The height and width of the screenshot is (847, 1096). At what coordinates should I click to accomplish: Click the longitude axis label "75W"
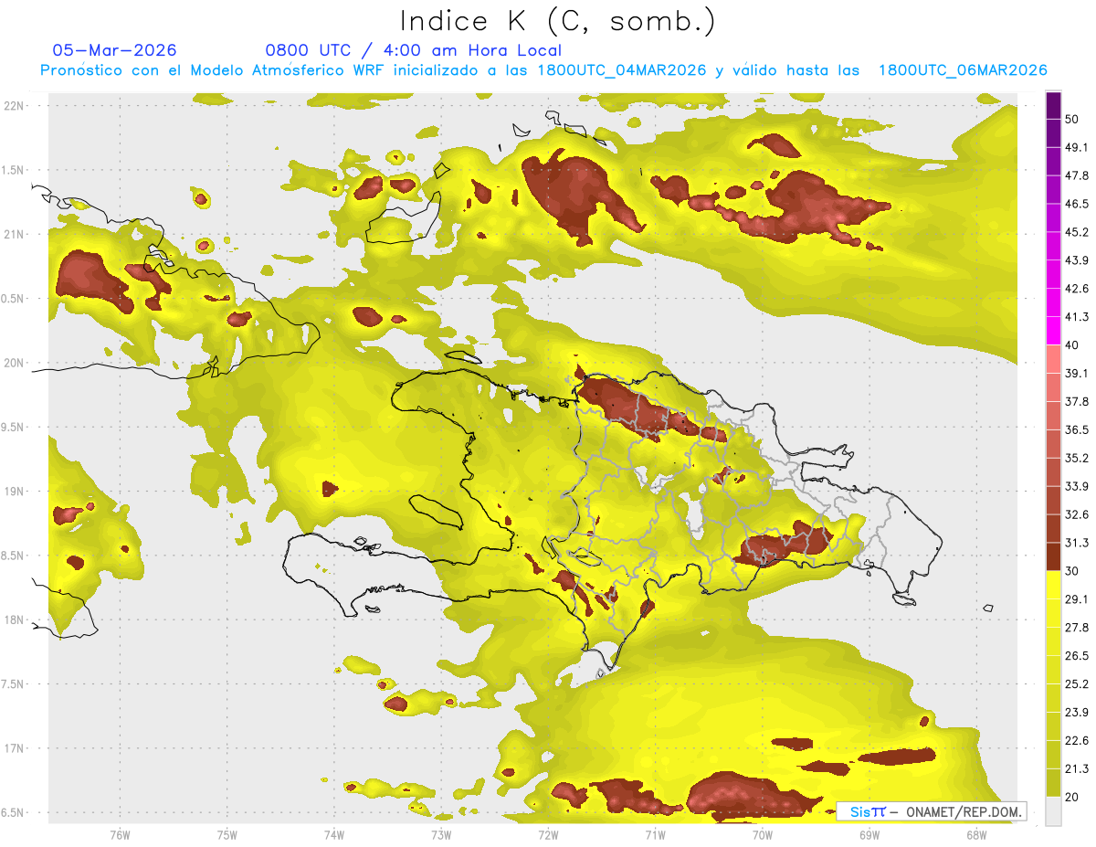pyautogui.click(x=227, y=835)
